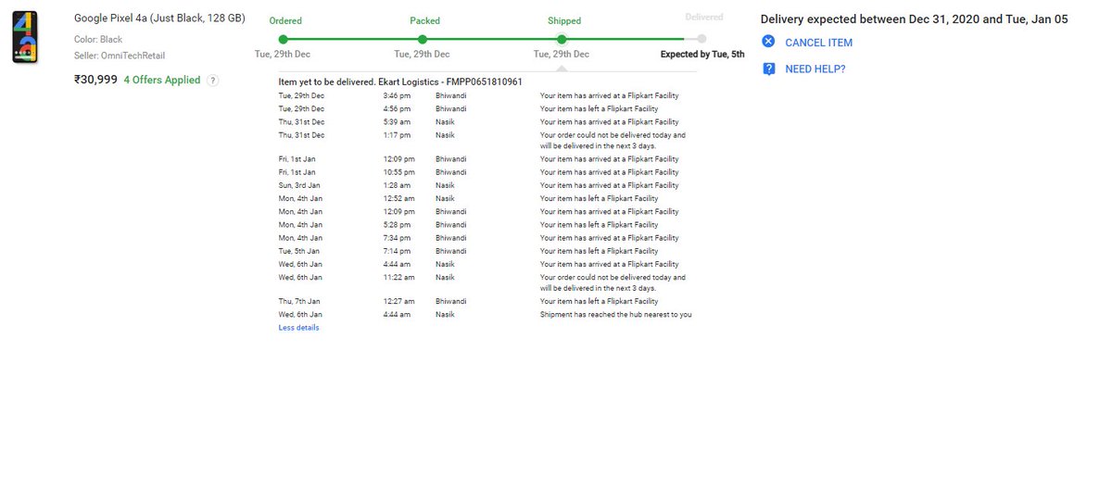This screenshot has width=1112, height=501.
Task: Select the greyed Delivered status label
Action: click(704, 17)
